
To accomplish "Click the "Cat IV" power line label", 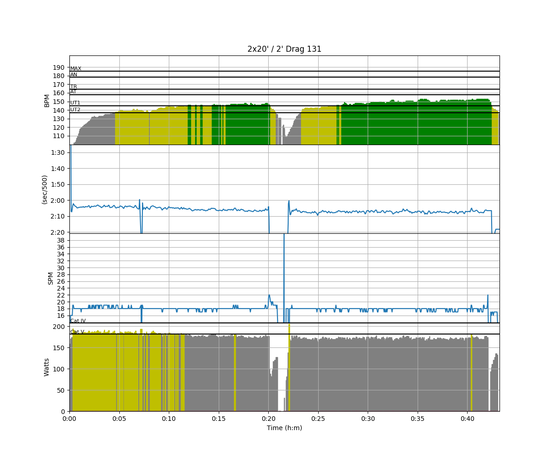I will [x=78, y=321].
